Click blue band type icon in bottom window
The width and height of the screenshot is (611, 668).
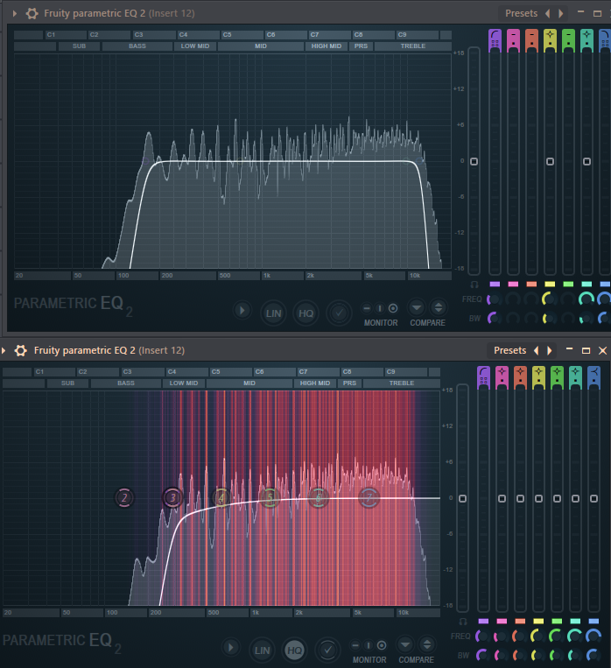(594, 377)
